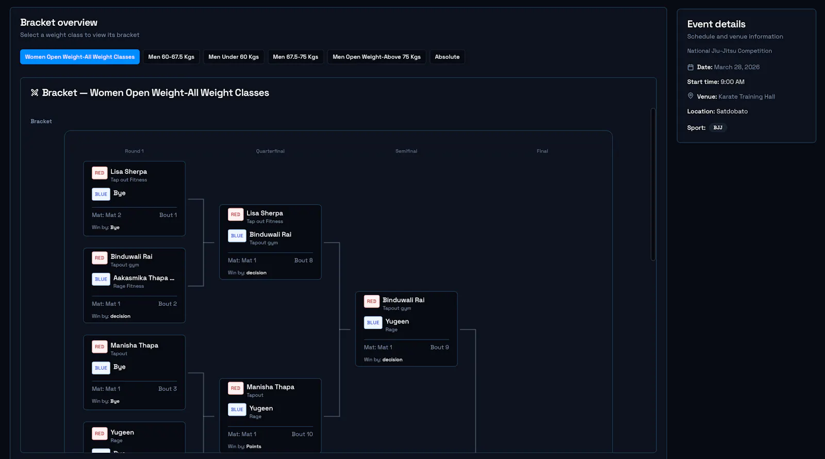825x459 pixels.
Task: Click RED badge for Lisa Sherpa in Bout 1
Action: pyautogui.click(x=100, y=173)
